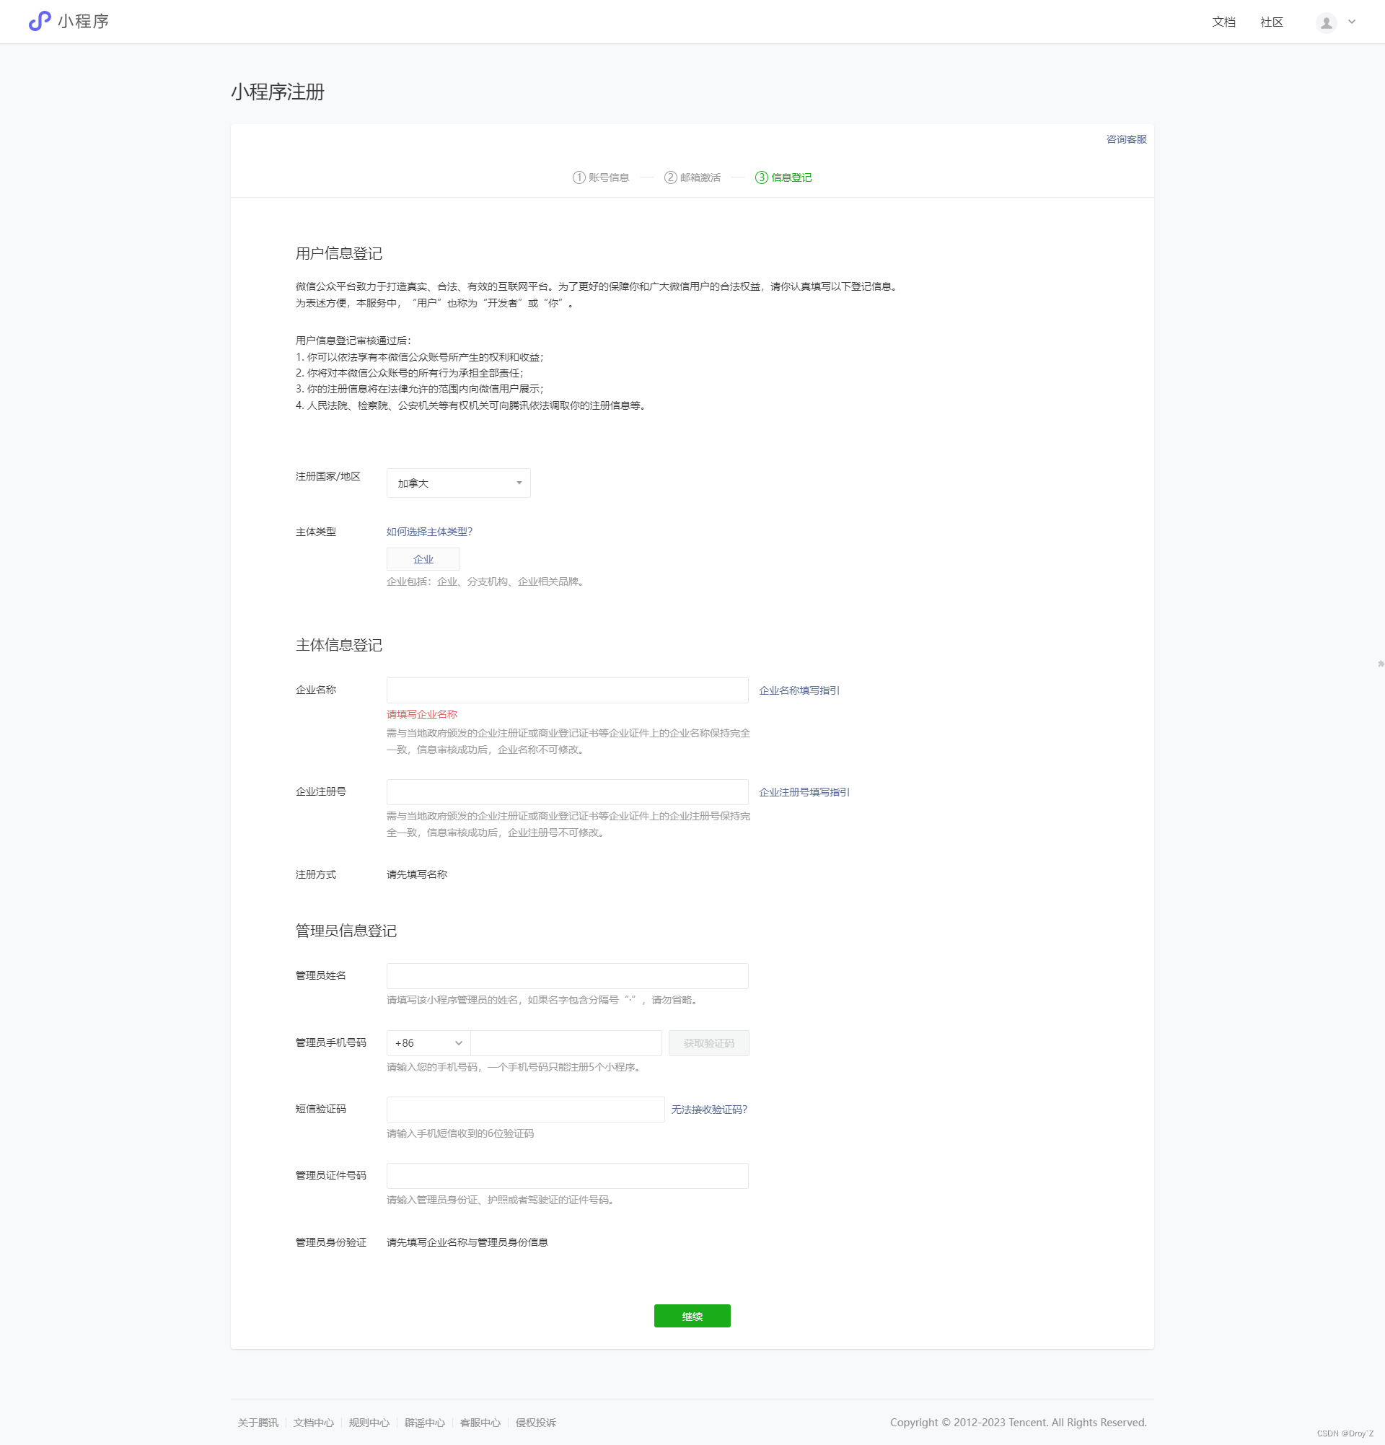Select step 3 信息登记
1385x1445 pixels.
coord(783,177)
